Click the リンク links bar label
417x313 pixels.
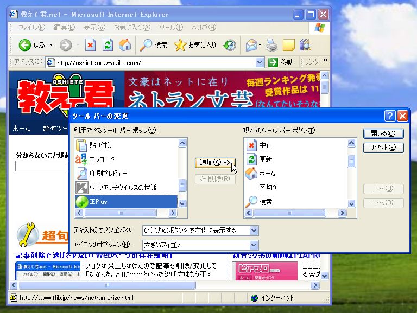tap(312, 62)
